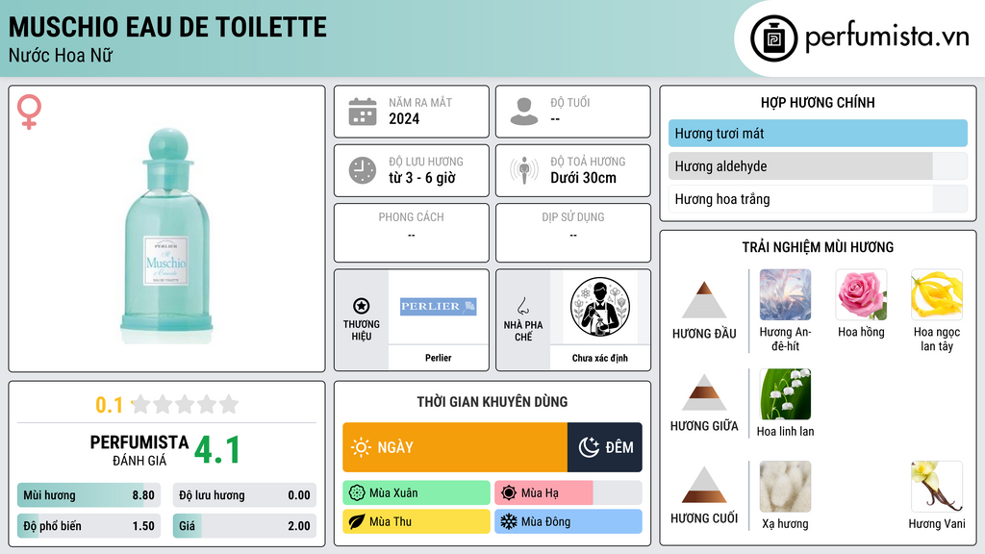Click the leaf icon next to Mùa Thu
Image resolution: width=985 pixels, height=554 pixels.
click(357, 522)
